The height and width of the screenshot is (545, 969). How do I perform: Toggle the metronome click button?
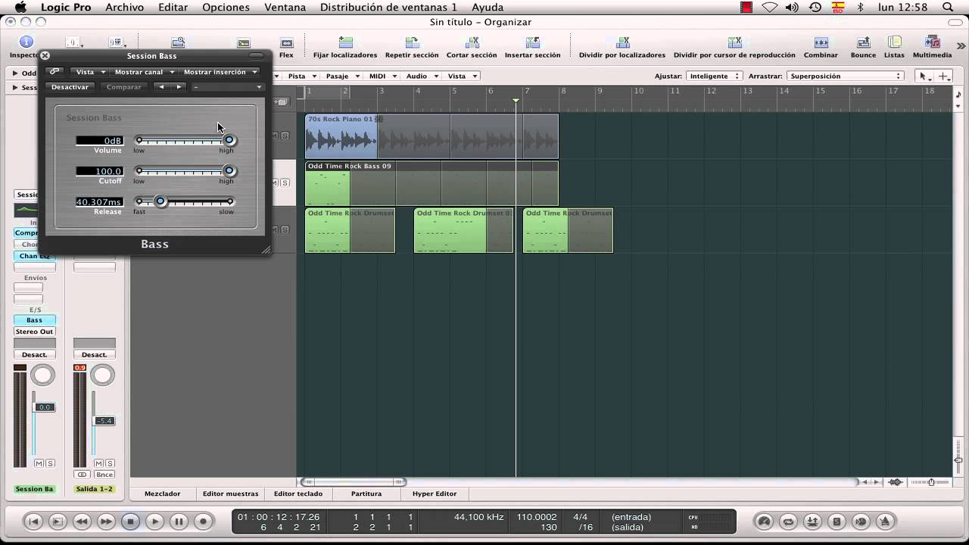click(x=885, y=522)
